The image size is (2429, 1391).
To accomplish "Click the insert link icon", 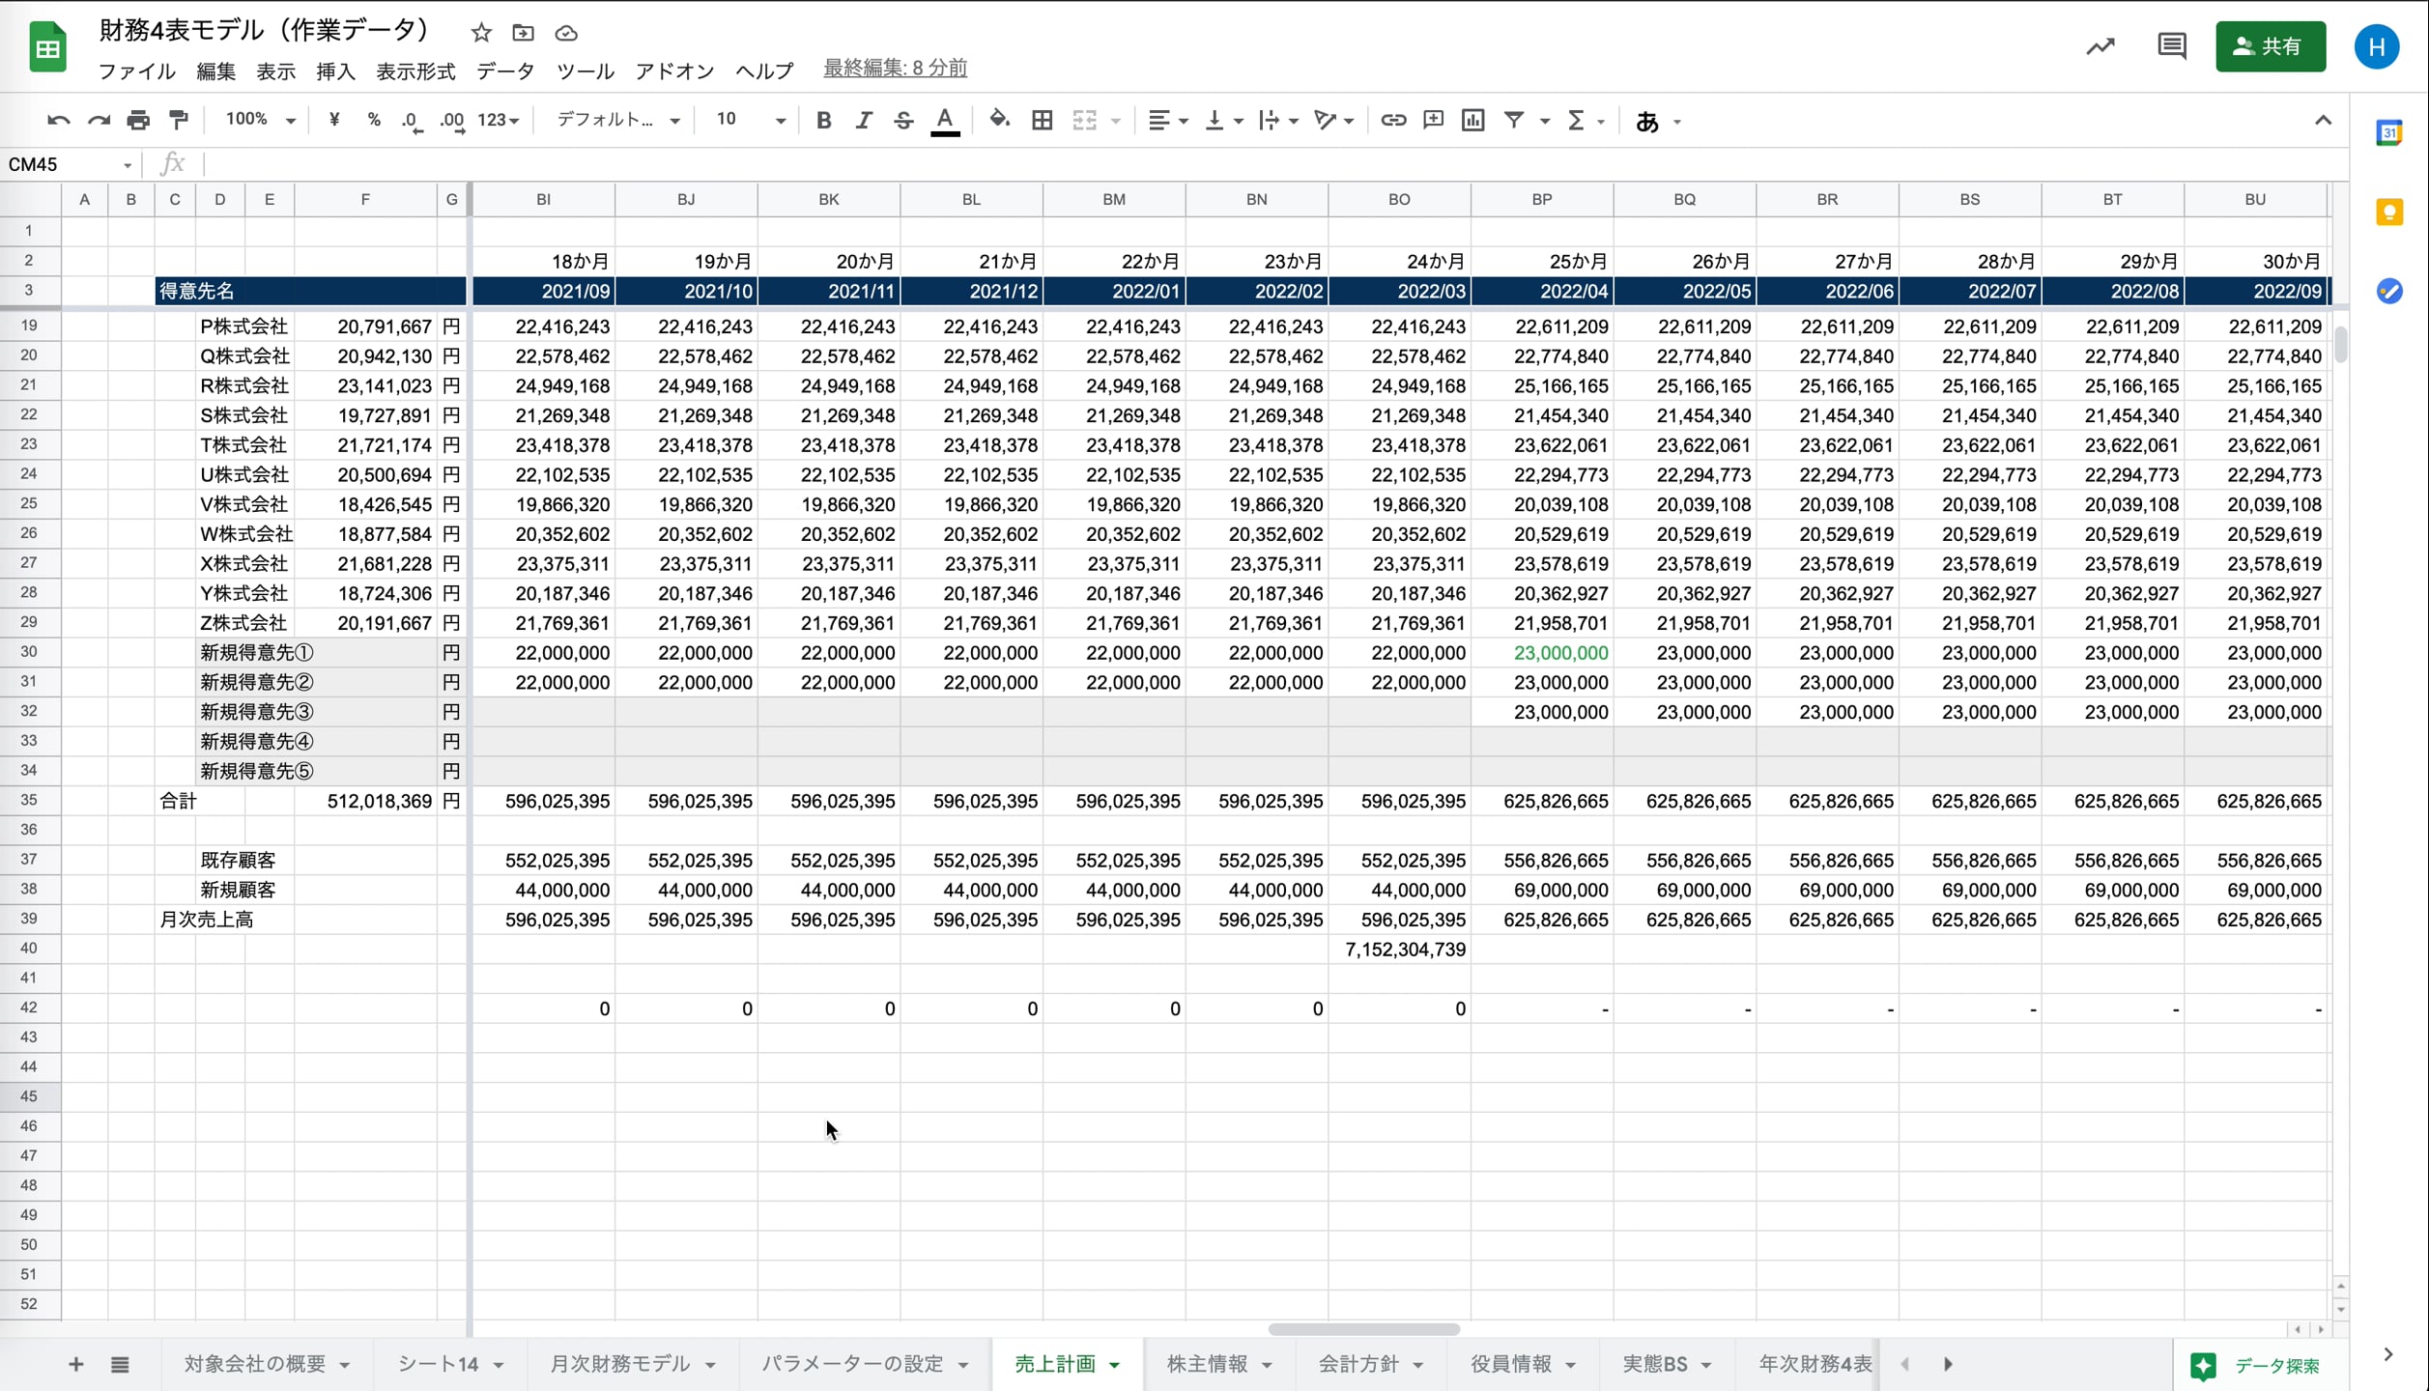I will pyautogui.click(x=1392, y=120).
